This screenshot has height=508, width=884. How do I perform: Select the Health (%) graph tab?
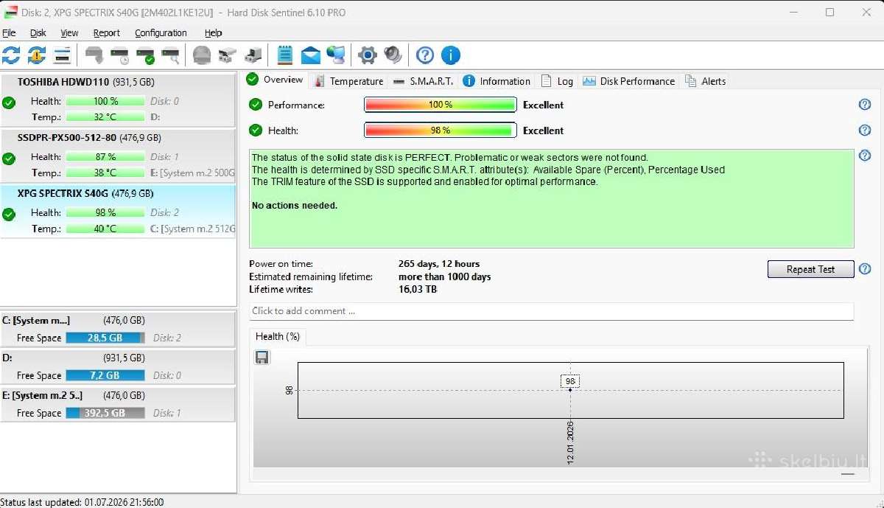tap(278, 336)
